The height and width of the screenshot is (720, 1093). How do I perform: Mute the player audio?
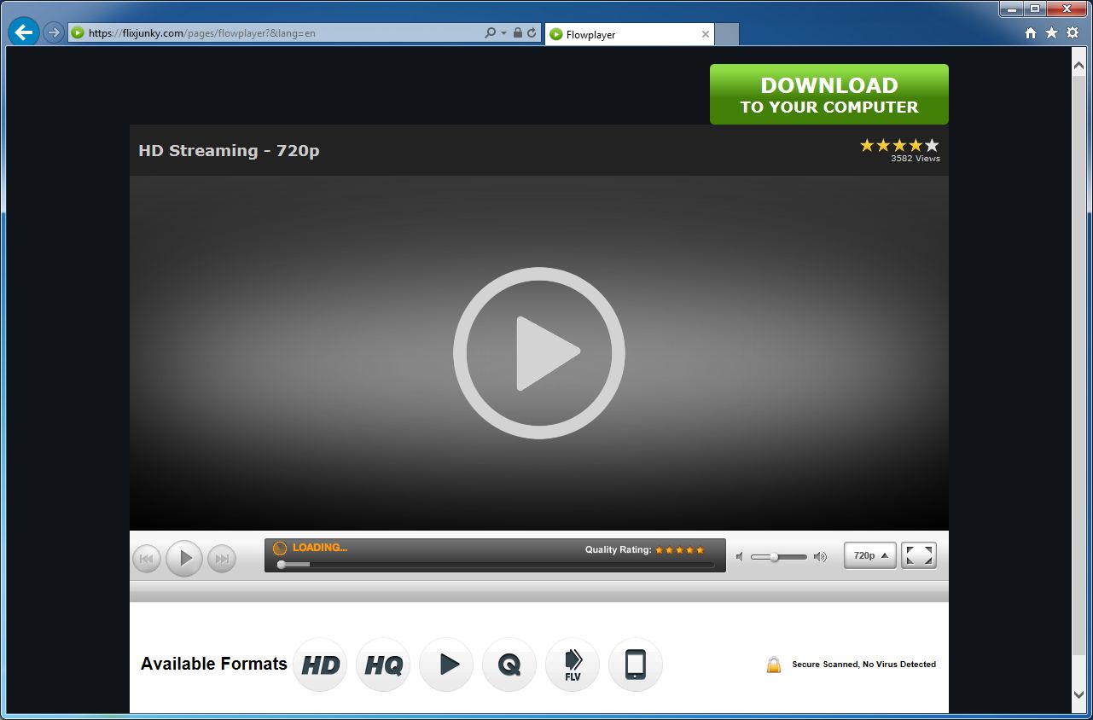pyautogui.click(x=739, y=556)
